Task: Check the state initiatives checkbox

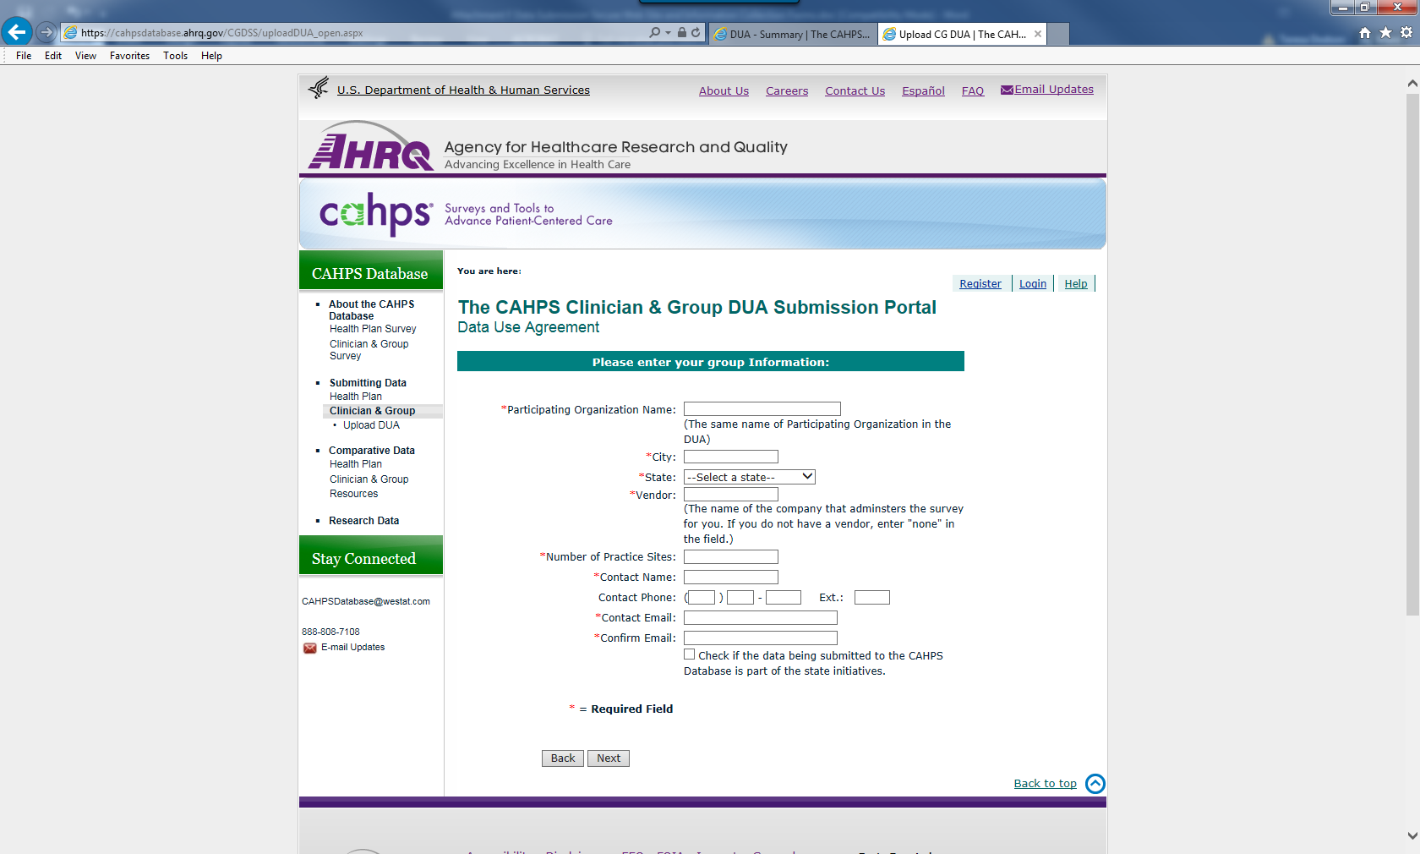Action: pyautogui.click(x=690, y=654)
